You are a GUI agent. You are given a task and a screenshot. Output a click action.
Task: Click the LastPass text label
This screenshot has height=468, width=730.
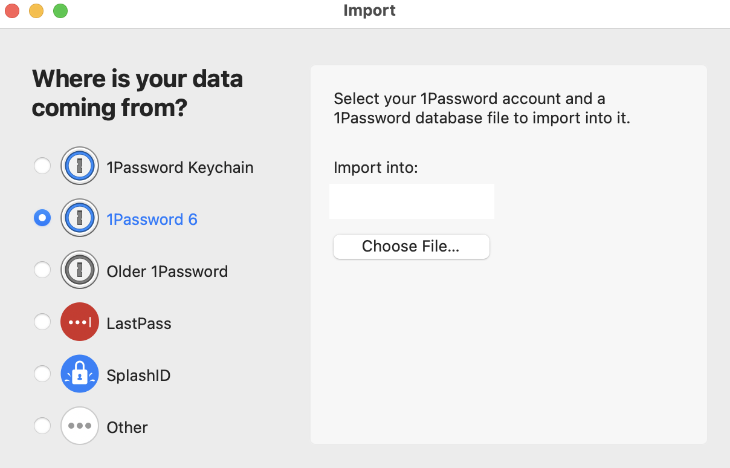click(x=139, y=323)
